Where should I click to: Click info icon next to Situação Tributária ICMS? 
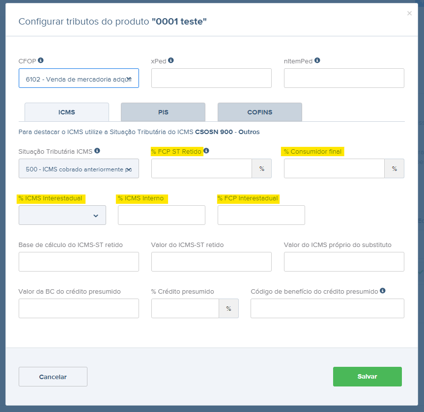[97, 151]
